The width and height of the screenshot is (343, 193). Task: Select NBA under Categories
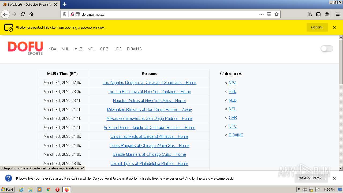[233, 83]
